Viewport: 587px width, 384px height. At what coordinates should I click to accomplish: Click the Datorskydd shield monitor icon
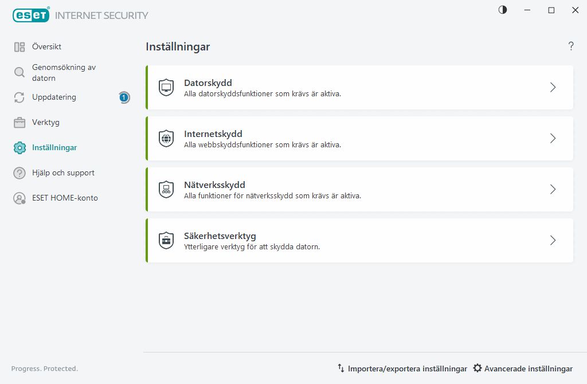pos(166,88)
